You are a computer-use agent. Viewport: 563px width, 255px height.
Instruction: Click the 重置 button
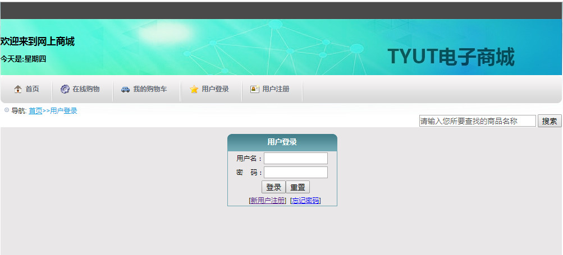297,187
